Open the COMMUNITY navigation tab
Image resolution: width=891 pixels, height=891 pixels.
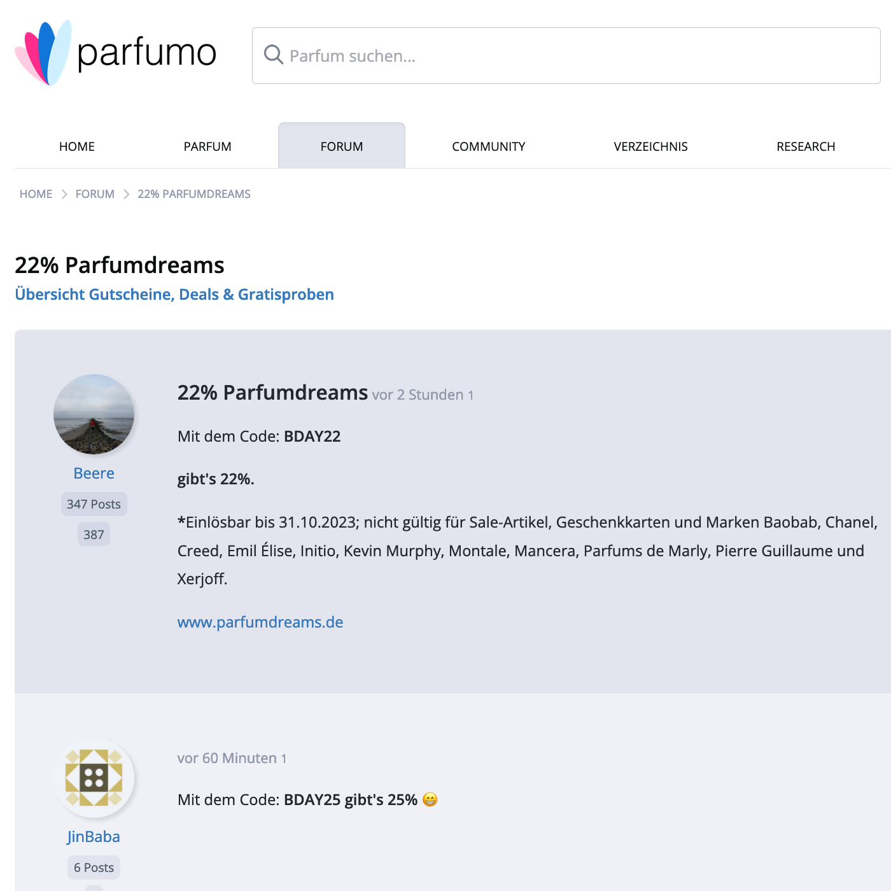488,146
